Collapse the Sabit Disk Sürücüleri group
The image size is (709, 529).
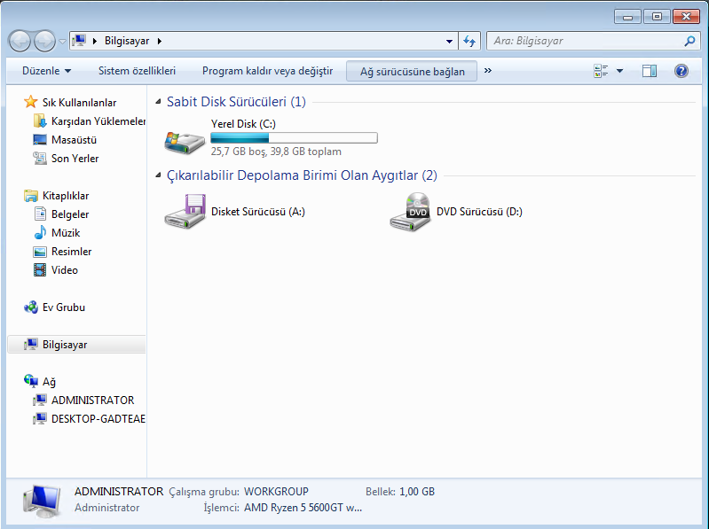158,102
